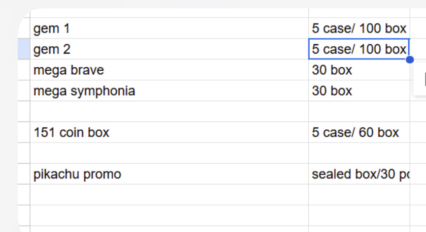Viewport: 426px width, 232px height.
Task: Select the row header for the gem 1 row
Action: coord(24,28)
